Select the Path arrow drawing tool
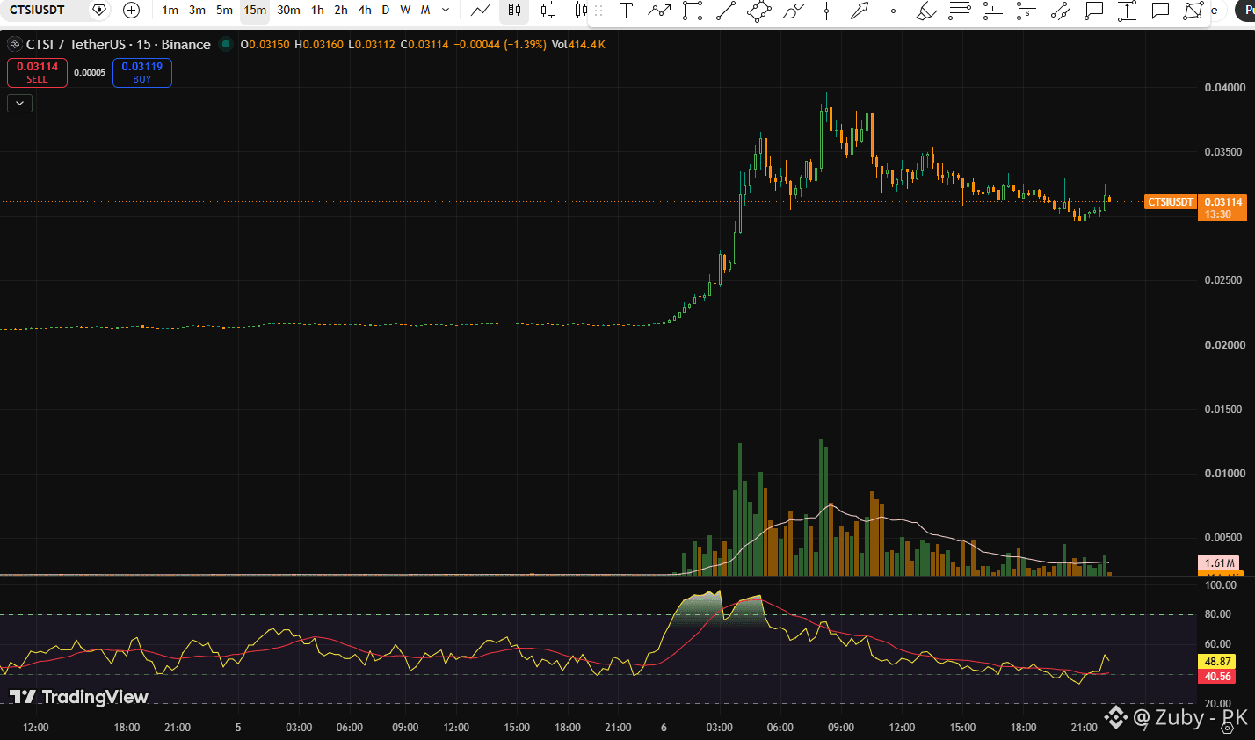This screenshot has height=740, width=1255. (659, 11)
